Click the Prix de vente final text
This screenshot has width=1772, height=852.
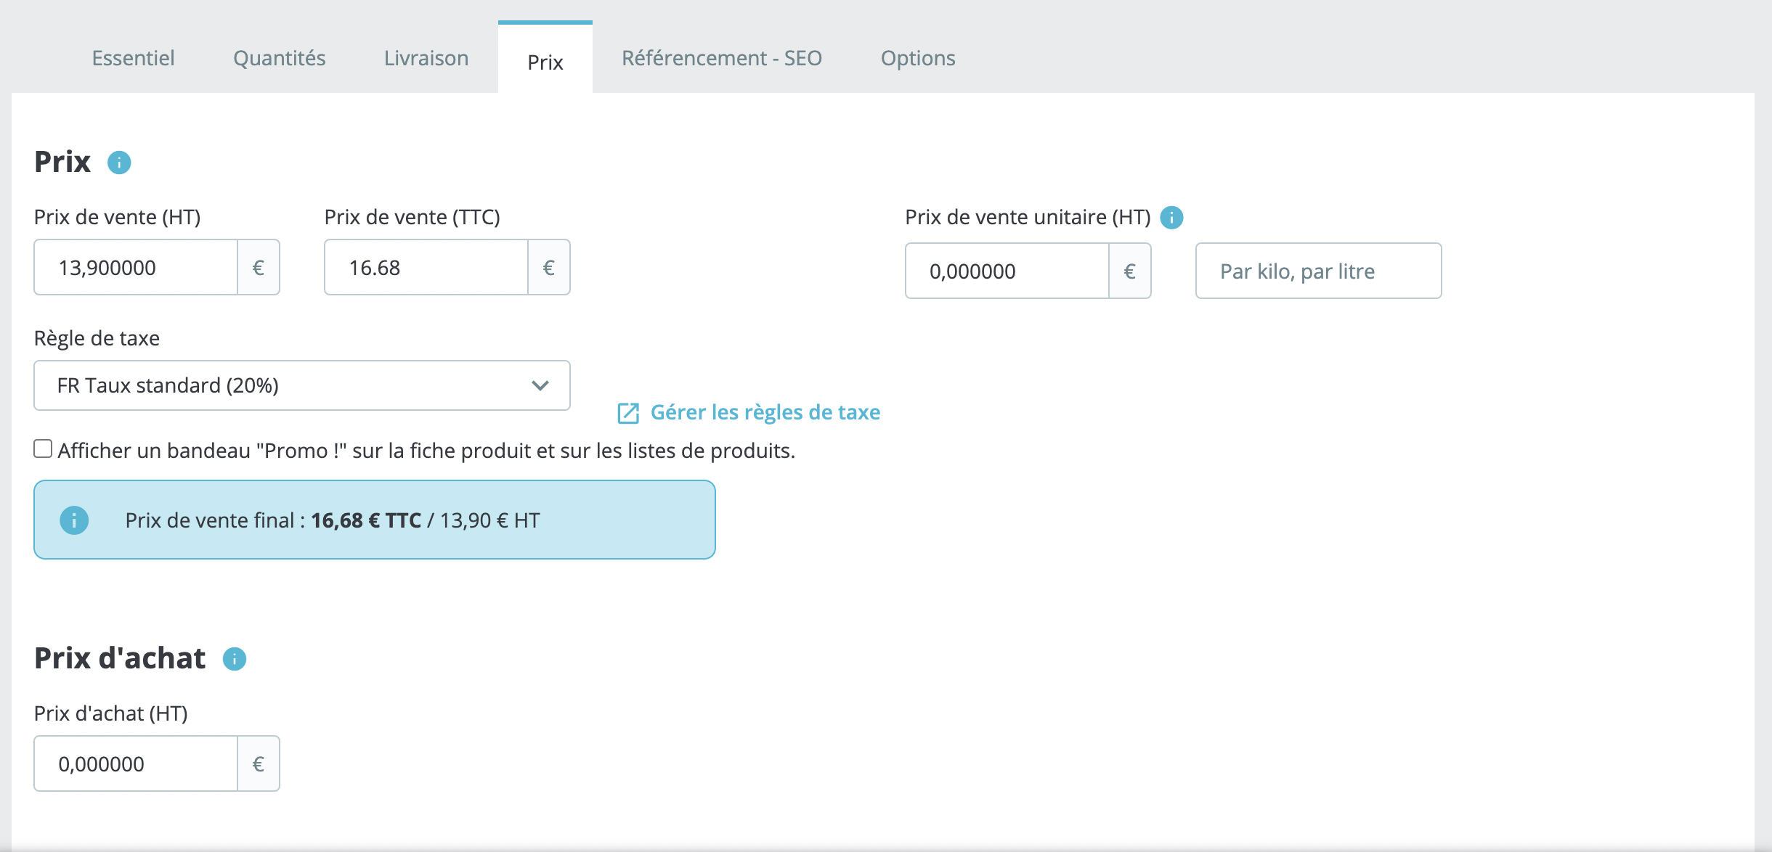click(333, 520)
